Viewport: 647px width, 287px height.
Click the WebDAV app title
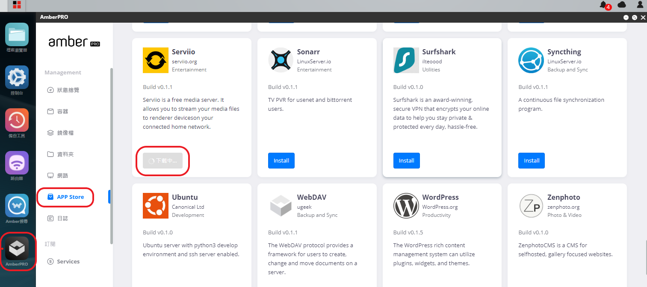(312, 197)
